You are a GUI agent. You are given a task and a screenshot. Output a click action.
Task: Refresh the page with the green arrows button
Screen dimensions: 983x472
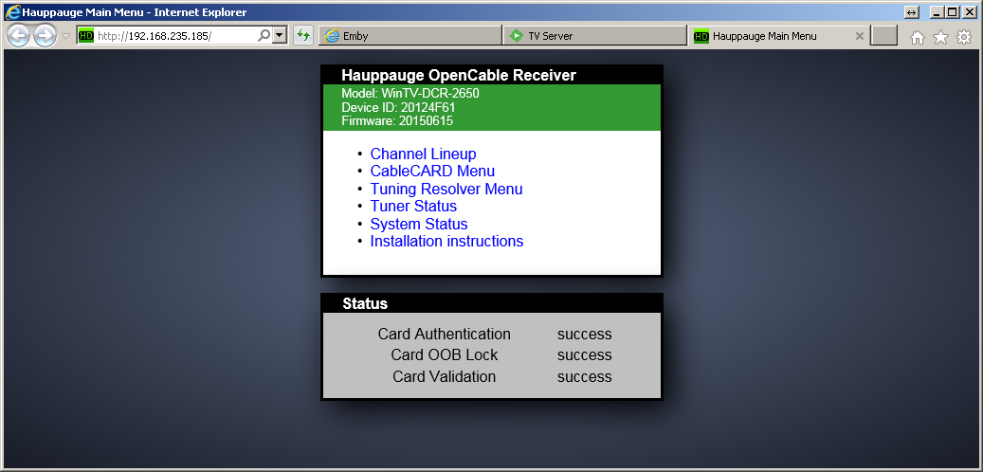point(303,36)
